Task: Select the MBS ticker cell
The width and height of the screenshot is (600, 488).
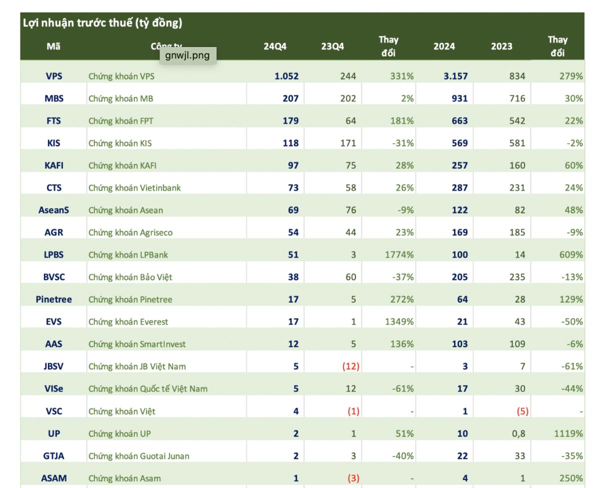Action: (x=53, y=98)
